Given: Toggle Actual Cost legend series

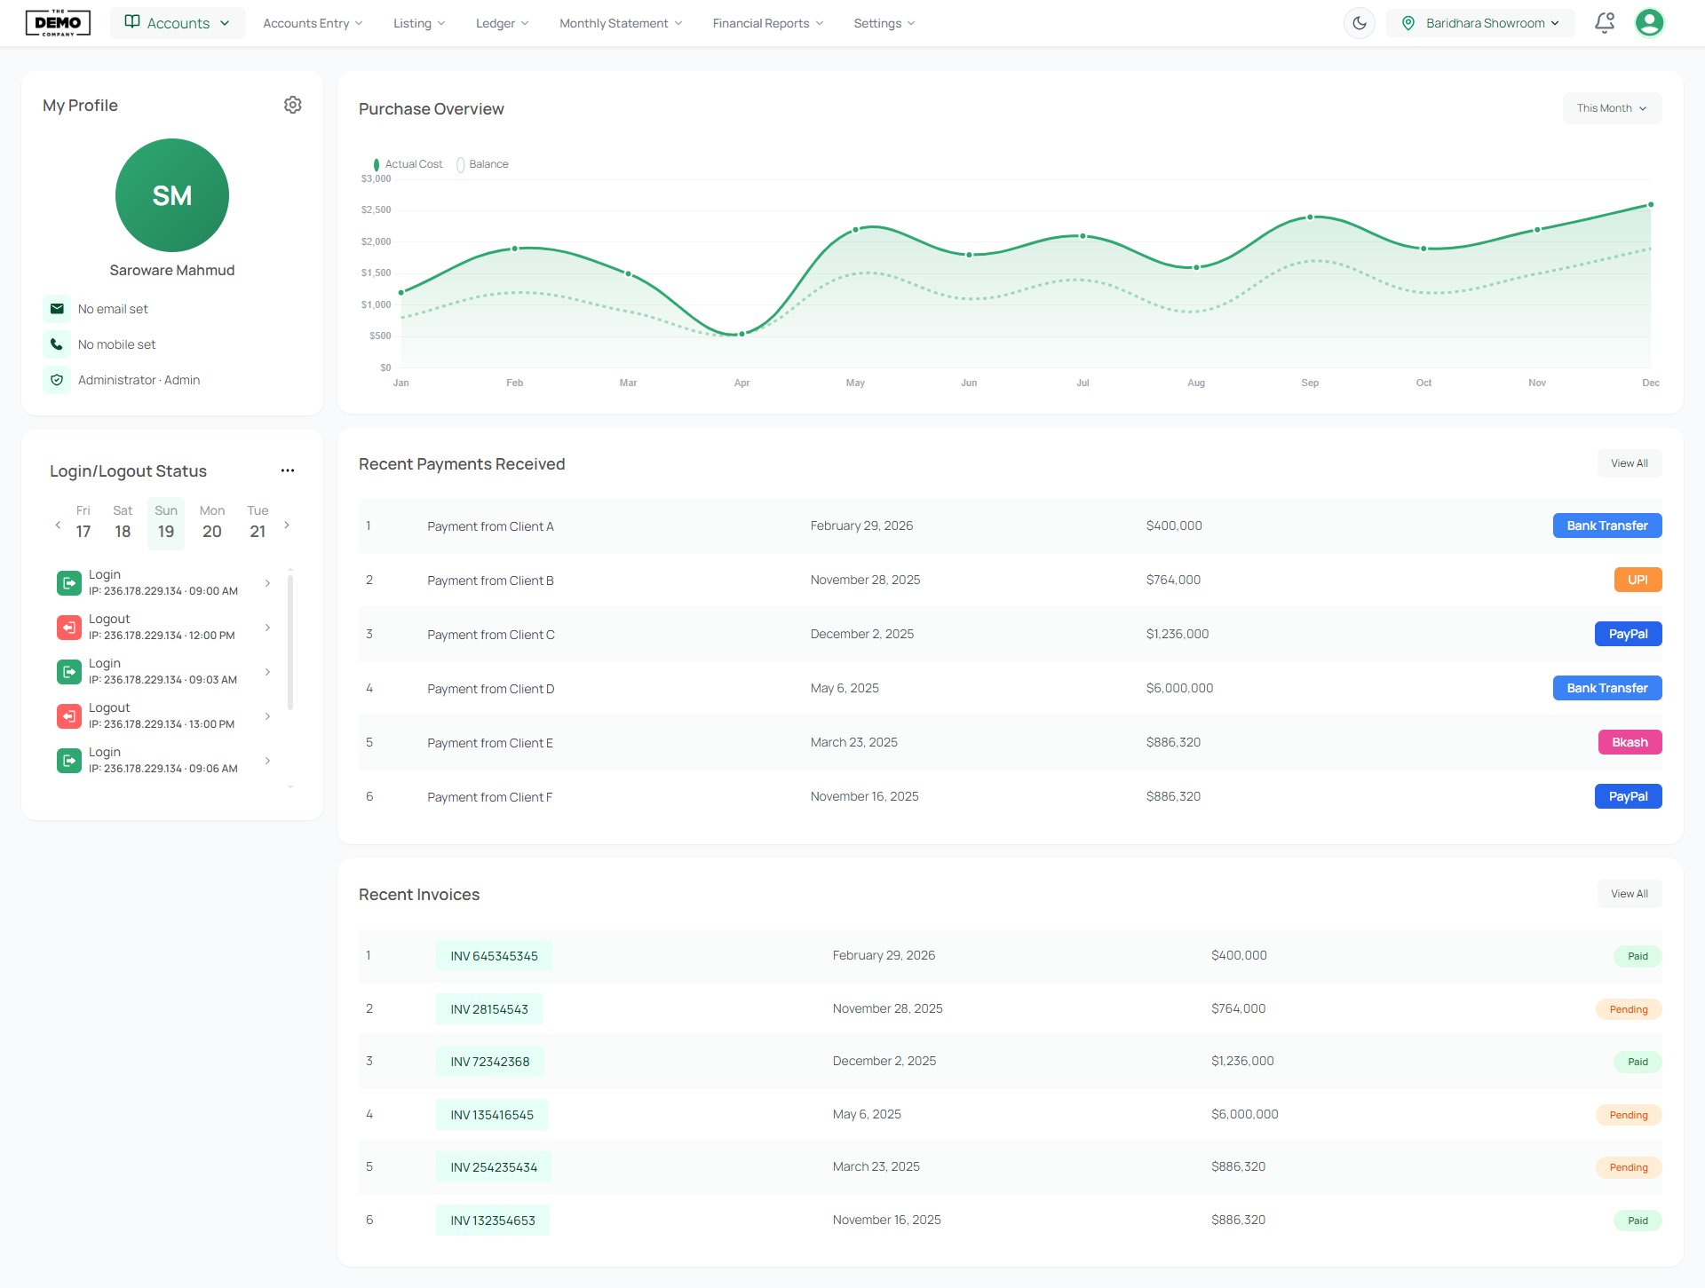Looking at the screenshot, I should [408, 164].
